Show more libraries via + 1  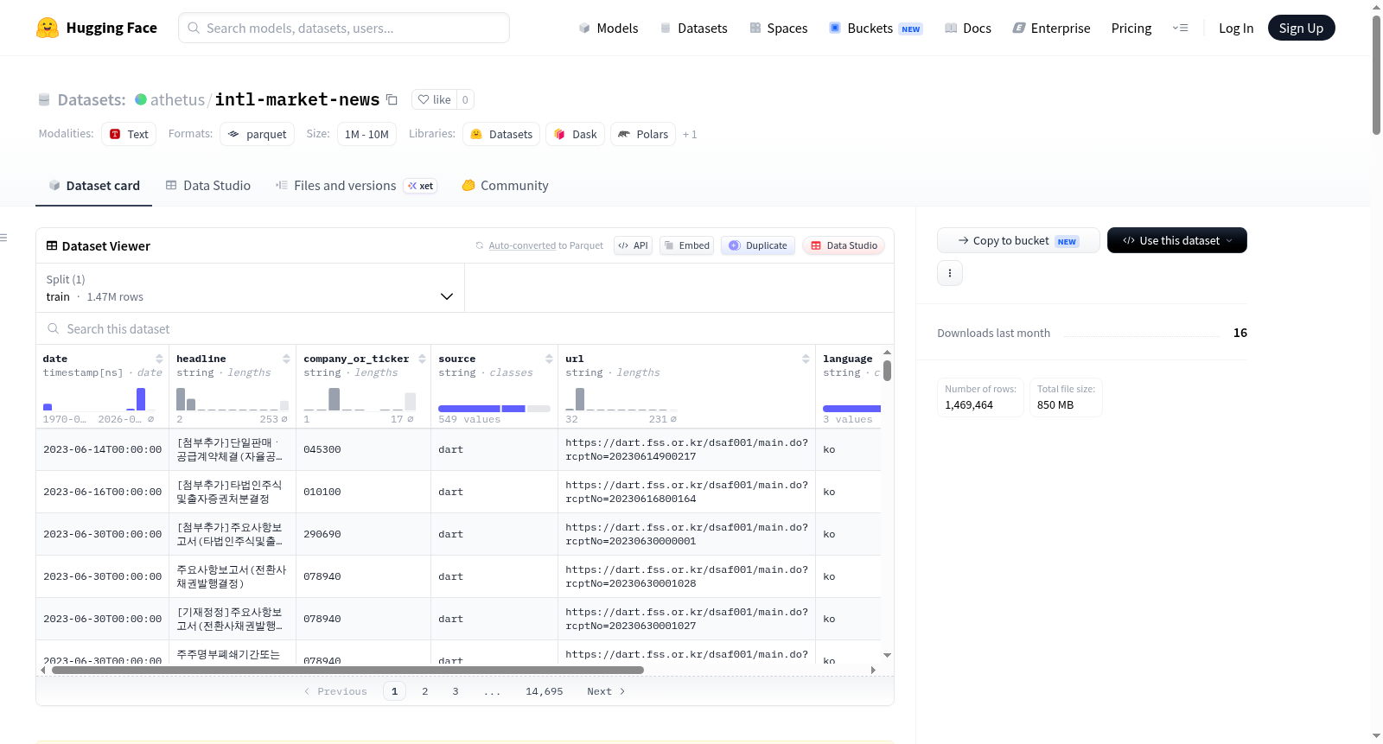point(690,135)
